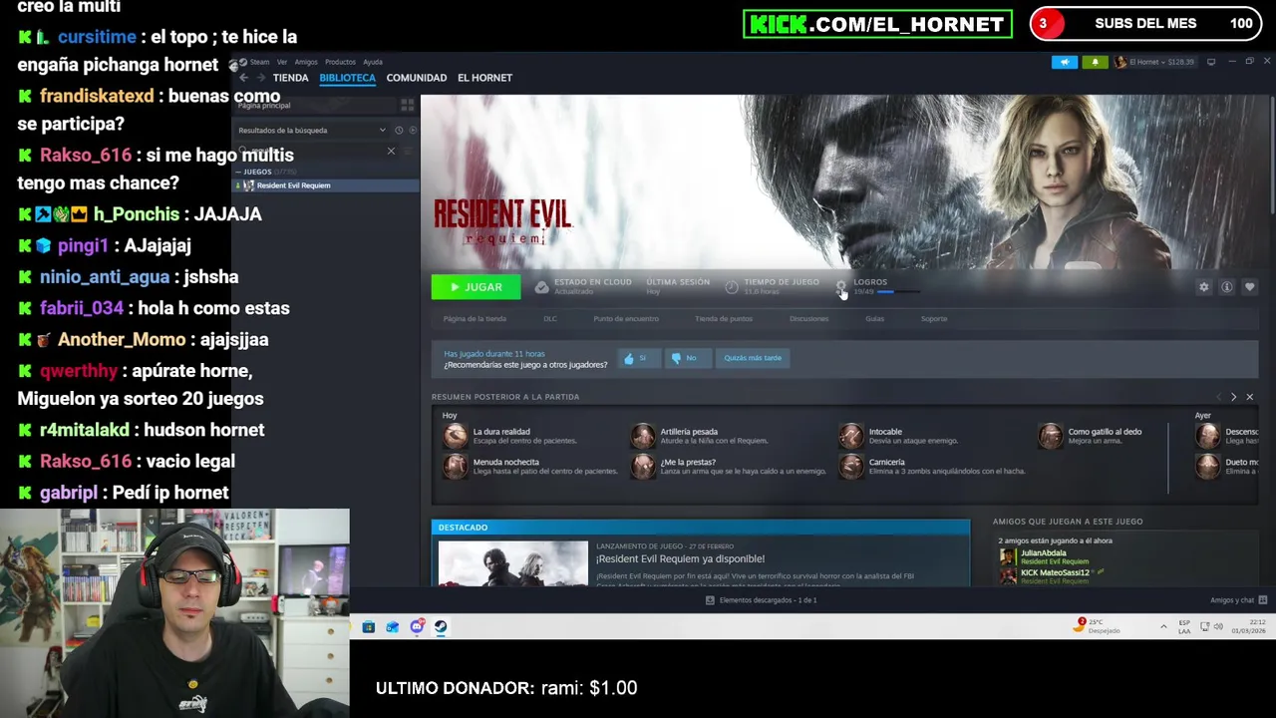Click the Intocable achievement icon
Viewport: 1276px width, 718px height.
coord(850,436)
